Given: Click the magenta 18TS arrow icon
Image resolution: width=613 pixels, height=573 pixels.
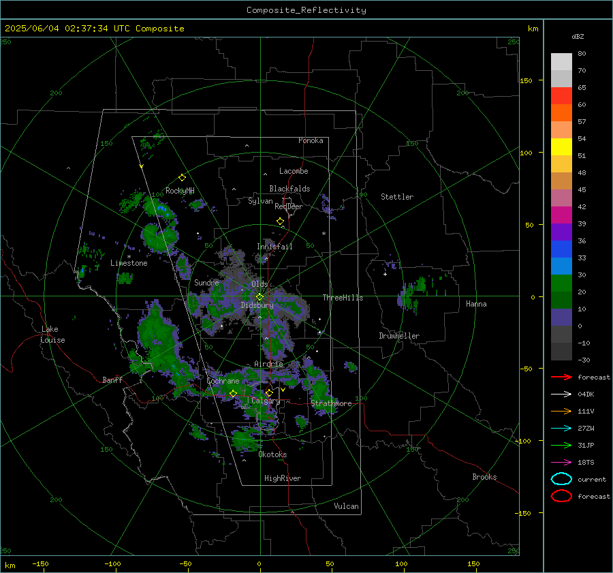Looking at the screenshot, I should (x=561, y=463).
